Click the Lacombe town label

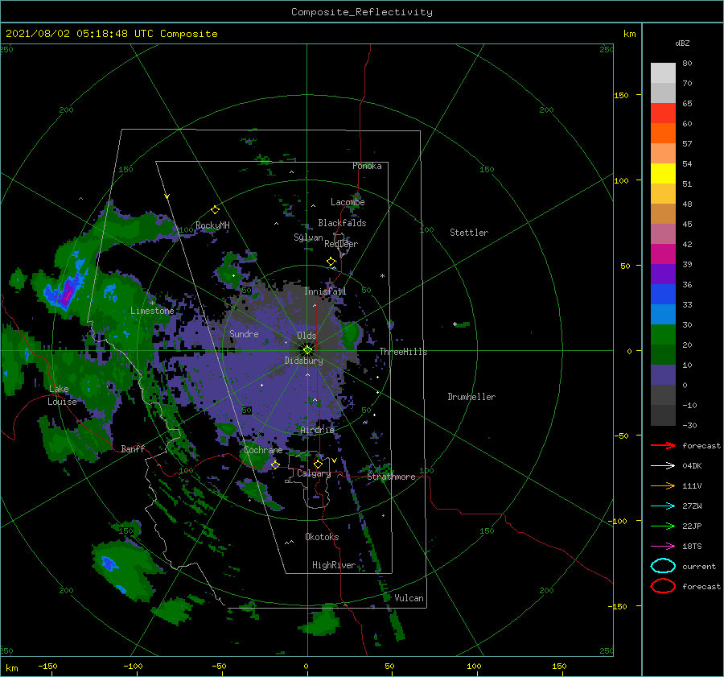348,202
